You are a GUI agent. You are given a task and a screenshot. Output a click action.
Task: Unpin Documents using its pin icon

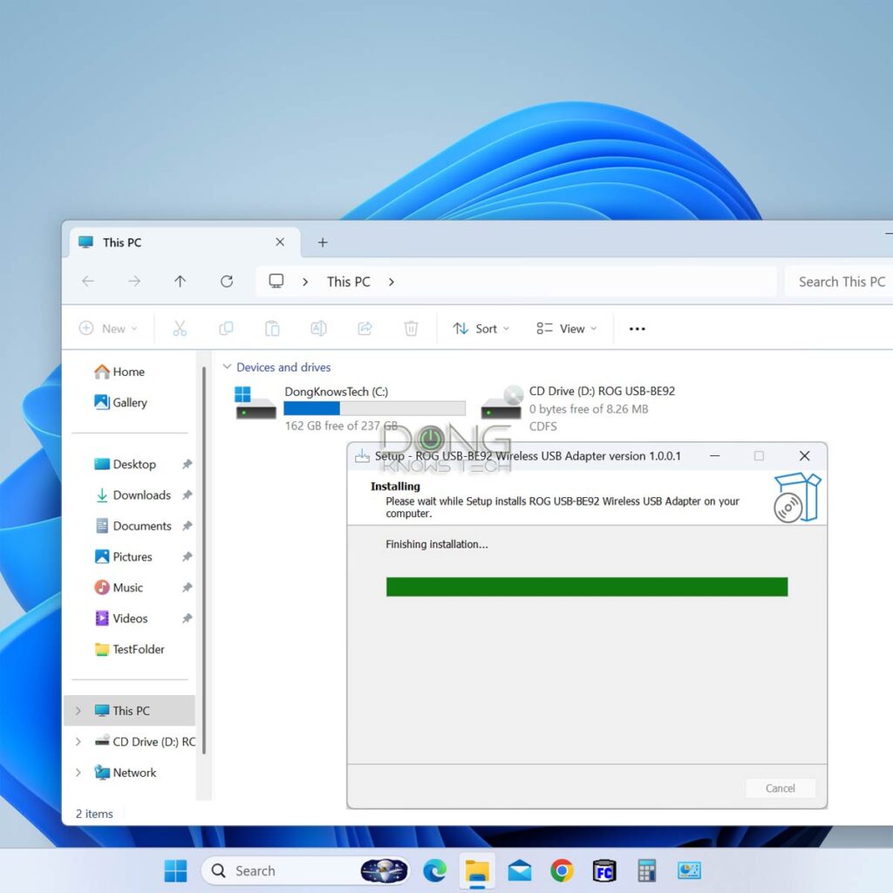pyautogui.click(x=187, y=526)
